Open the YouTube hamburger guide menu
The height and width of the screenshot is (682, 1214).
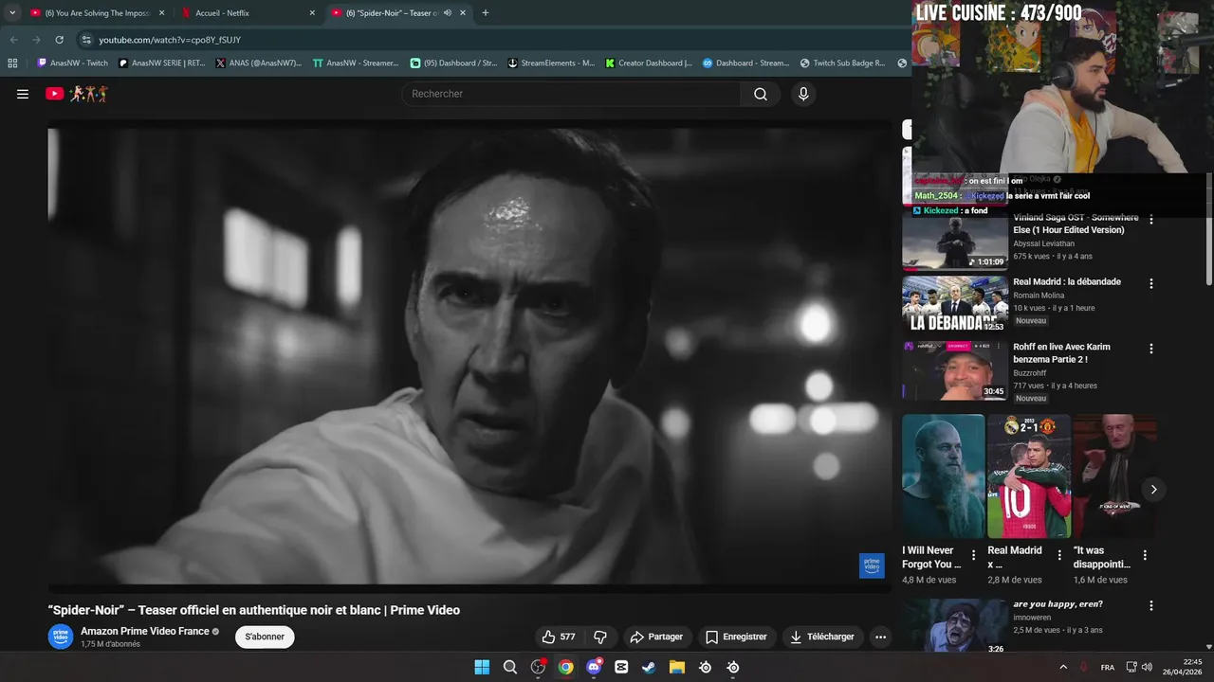(x=23, y=94)
